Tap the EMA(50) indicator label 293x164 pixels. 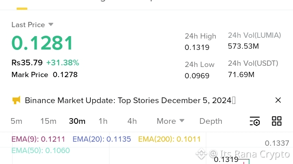[41, 151]
